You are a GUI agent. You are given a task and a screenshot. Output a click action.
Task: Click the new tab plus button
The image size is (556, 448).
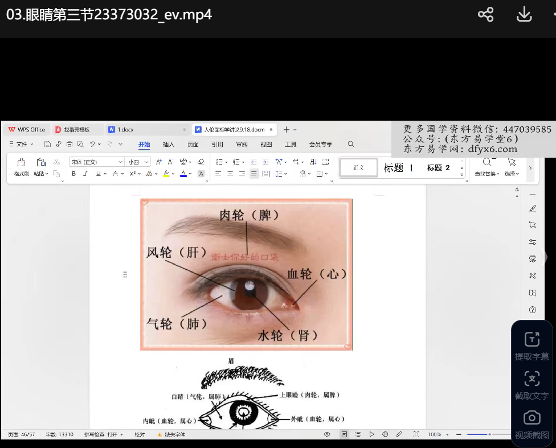point(287,130)
